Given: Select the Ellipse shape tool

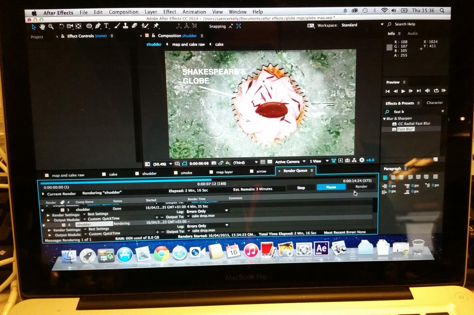Looking at the screenshot, I should coord(89,26).
